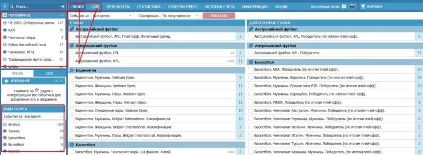This screenshot has width=423, height=155.
Task: Collapse the Популярное panel chevron
Action: (62, 15)
